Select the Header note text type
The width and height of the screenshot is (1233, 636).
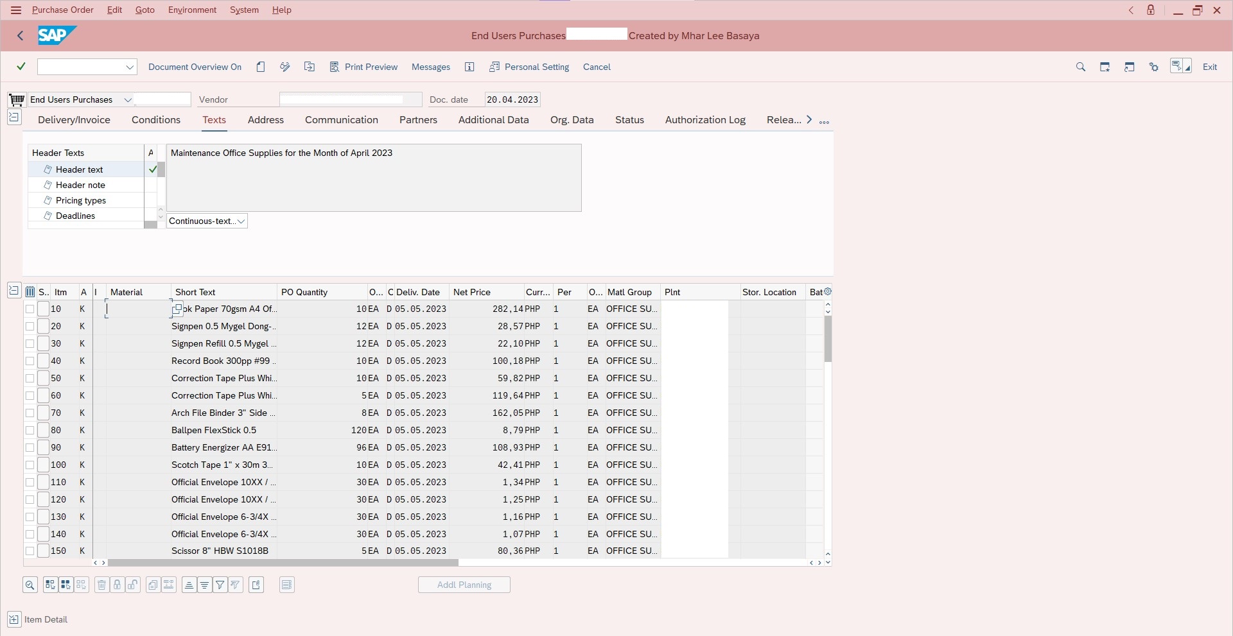[x=80, y=185]
